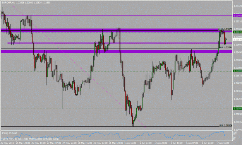Click the 1.22490 price axis value
The image size is (242, 145).
click(238, 52)
